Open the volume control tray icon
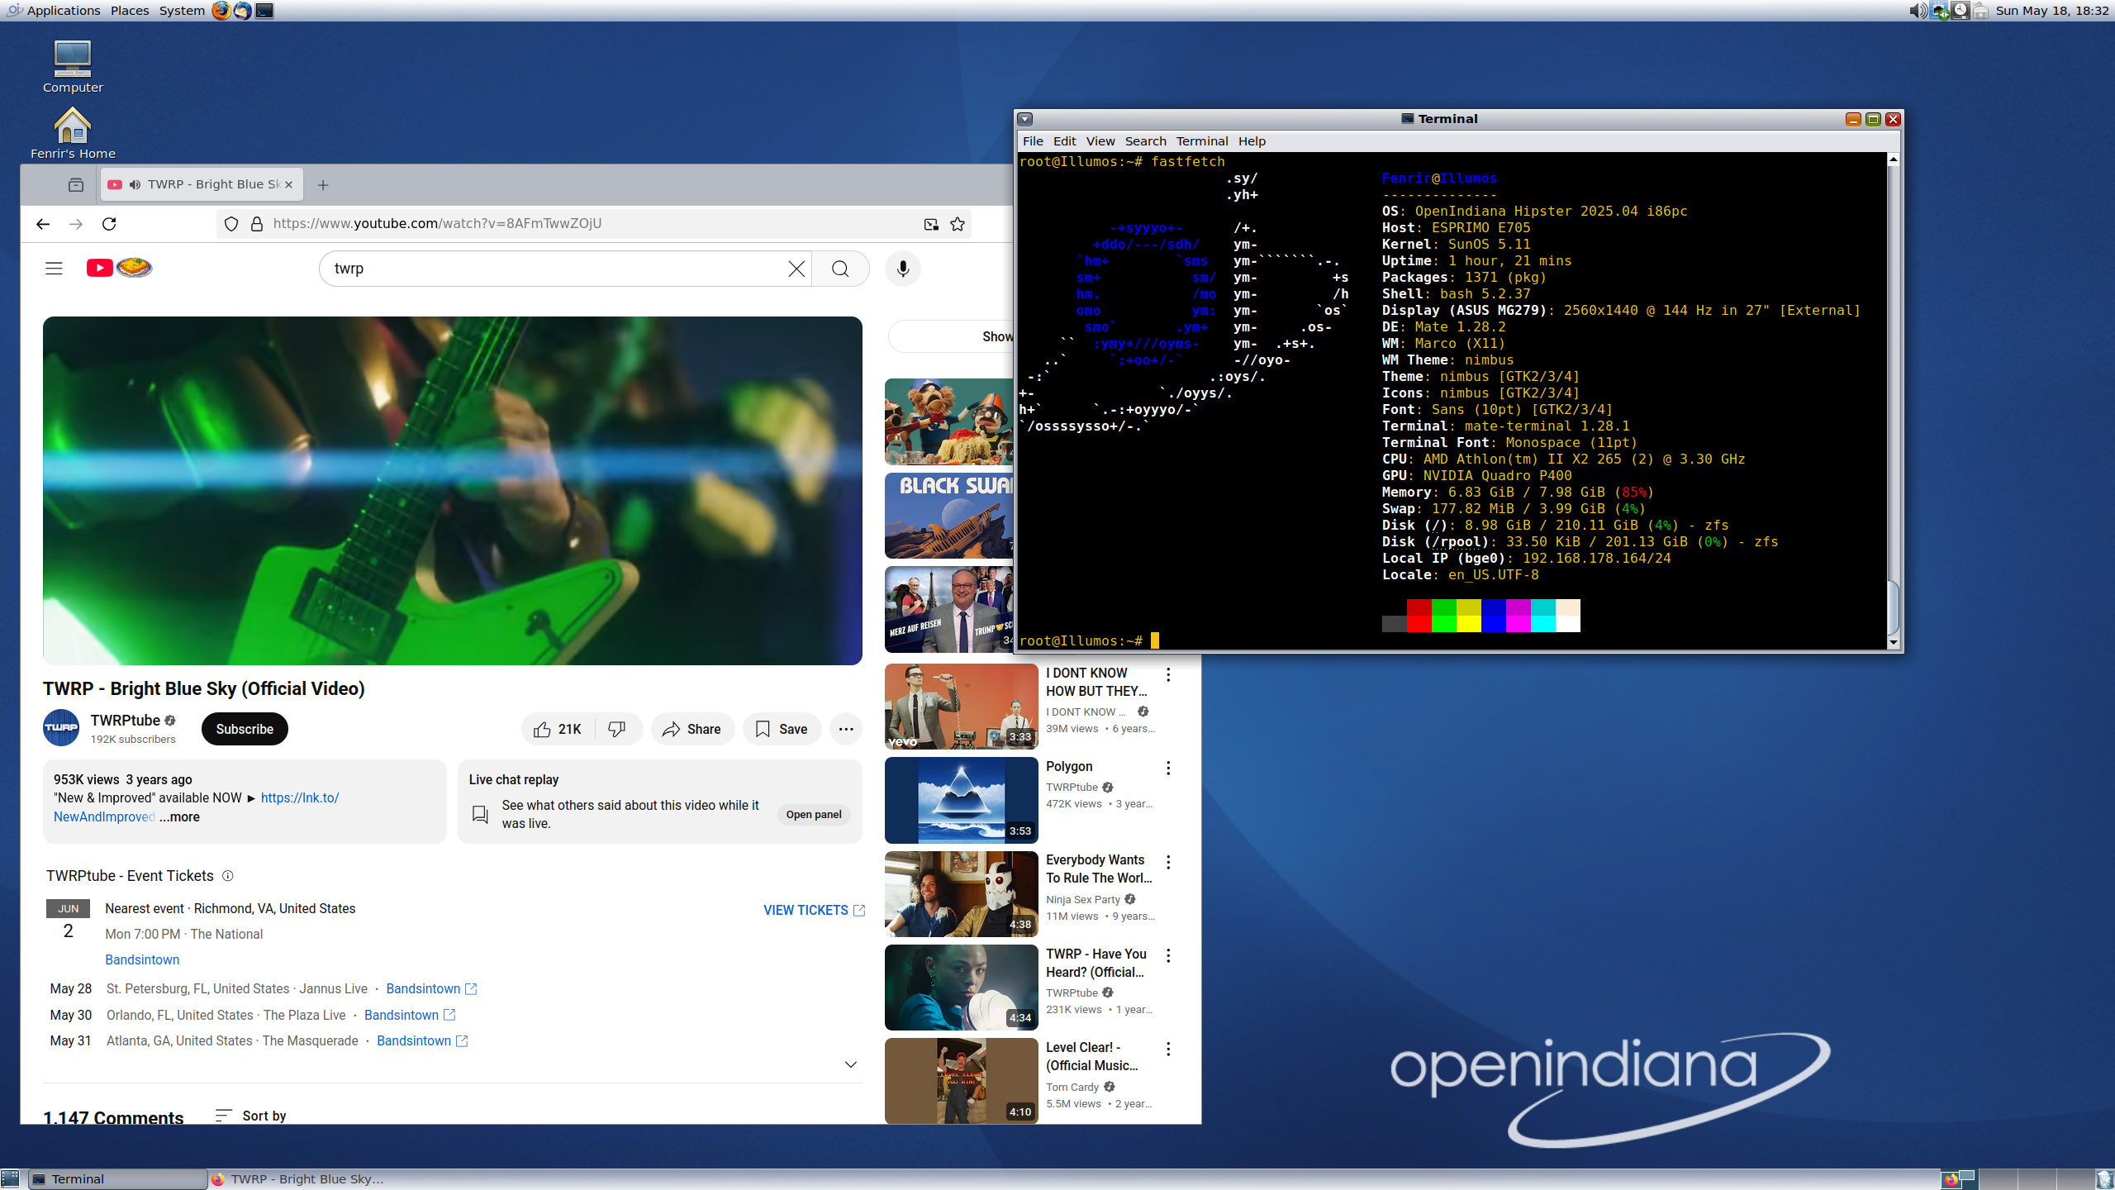The height and width of the screenshot is (1190, 2115). 1918,11
